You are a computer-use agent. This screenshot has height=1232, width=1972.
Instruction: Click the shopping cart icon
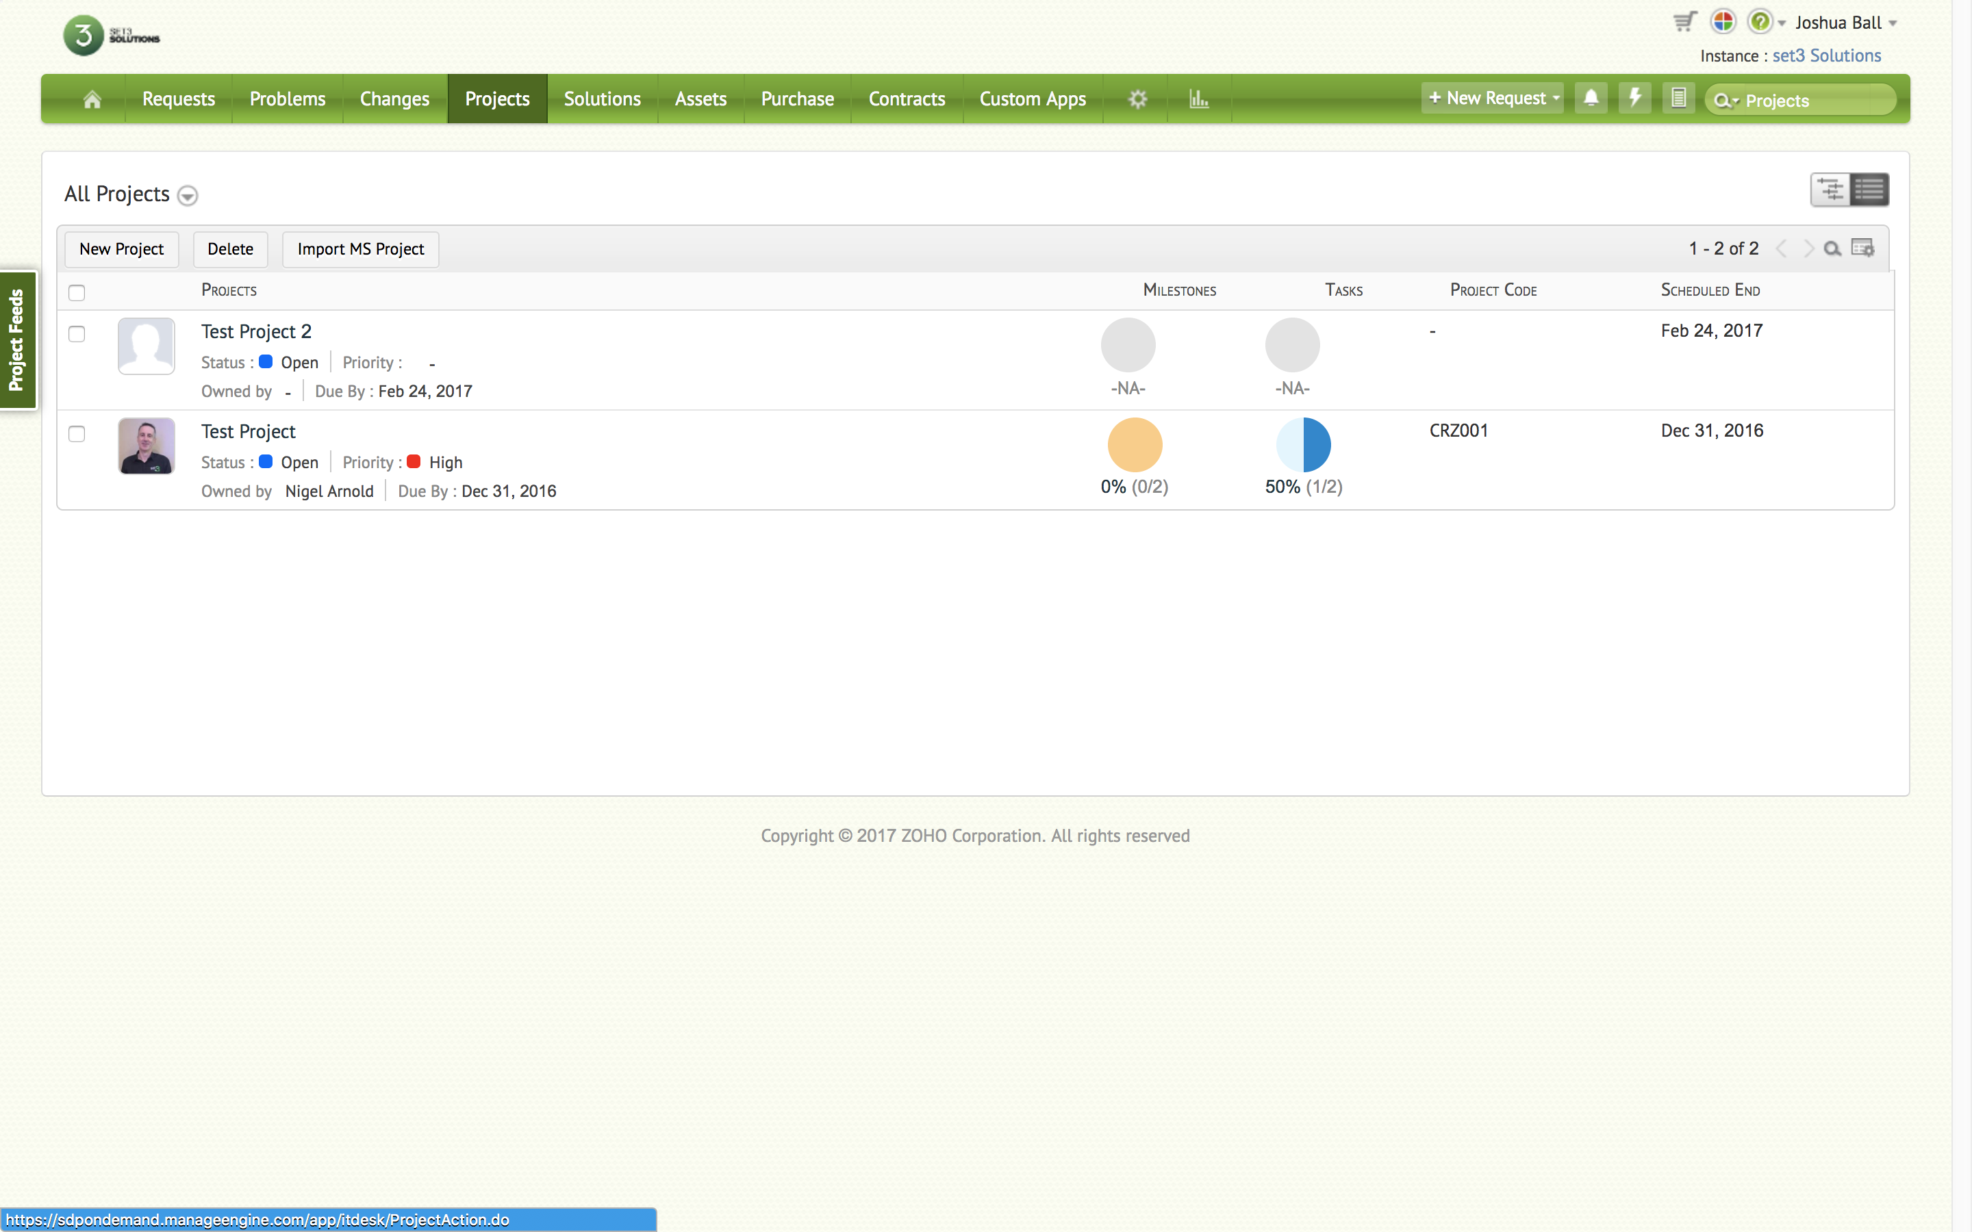pos(1684,22)
